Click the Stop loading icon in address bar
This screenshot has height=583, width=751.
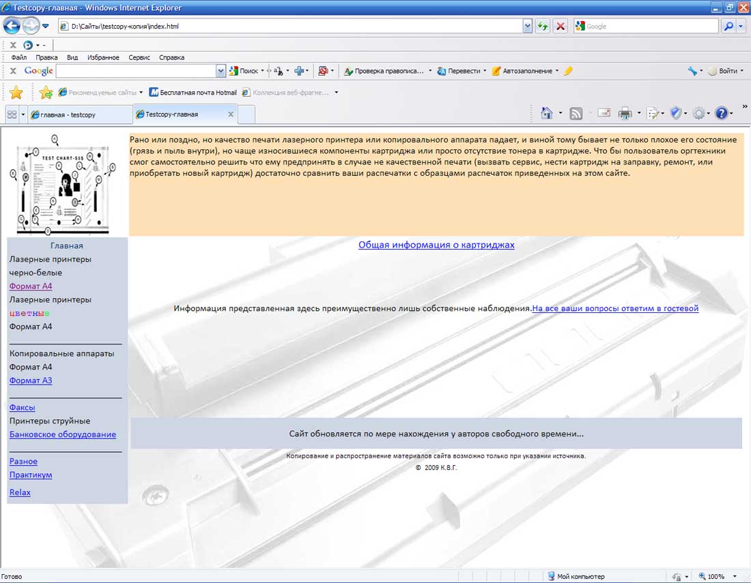point(561,27)
